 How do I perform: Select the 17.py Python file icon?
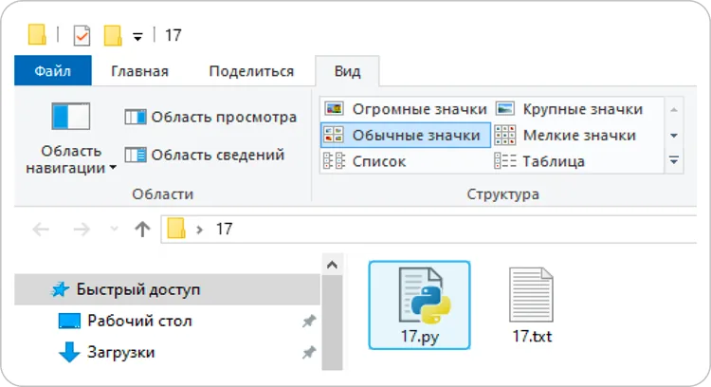[x=419, y=304]
